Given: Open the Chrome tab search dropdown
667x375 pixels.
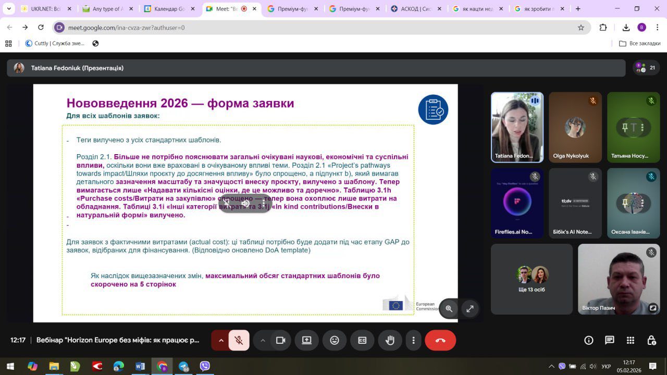Looking at the screenshot, I should (x=9, y=9).
